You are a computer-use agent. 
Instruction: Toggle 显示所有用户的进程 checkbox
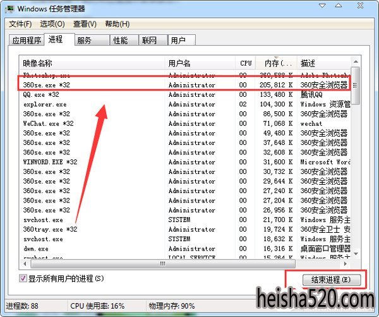click(23, 278)
